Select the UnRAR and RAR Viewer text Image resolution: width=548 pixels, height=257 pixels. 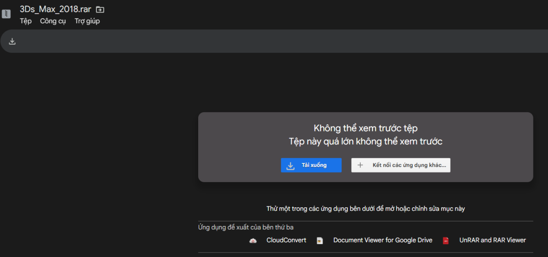(x=492, y=240)
